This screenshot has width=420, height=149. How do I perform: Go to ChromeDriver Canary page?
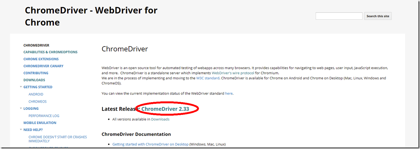43,66
